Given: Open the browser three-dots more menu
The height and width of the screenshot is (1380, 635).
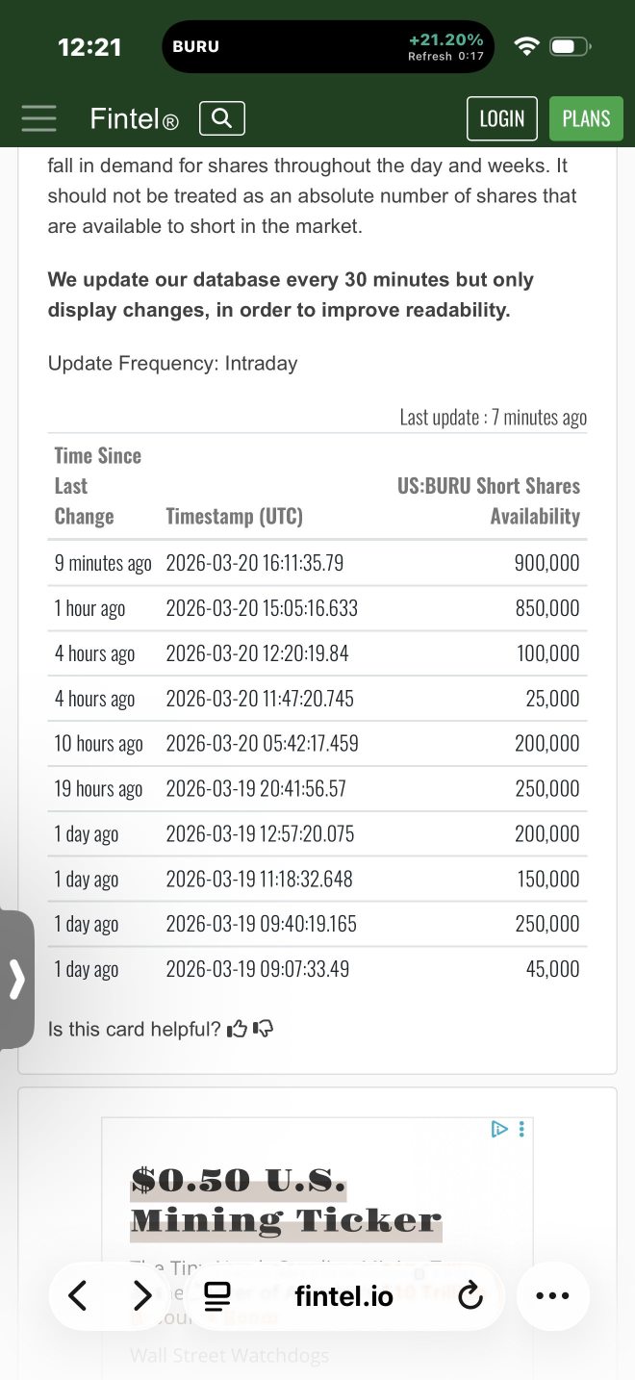Looking at the screenshot, I should (x=552, y=1295).
